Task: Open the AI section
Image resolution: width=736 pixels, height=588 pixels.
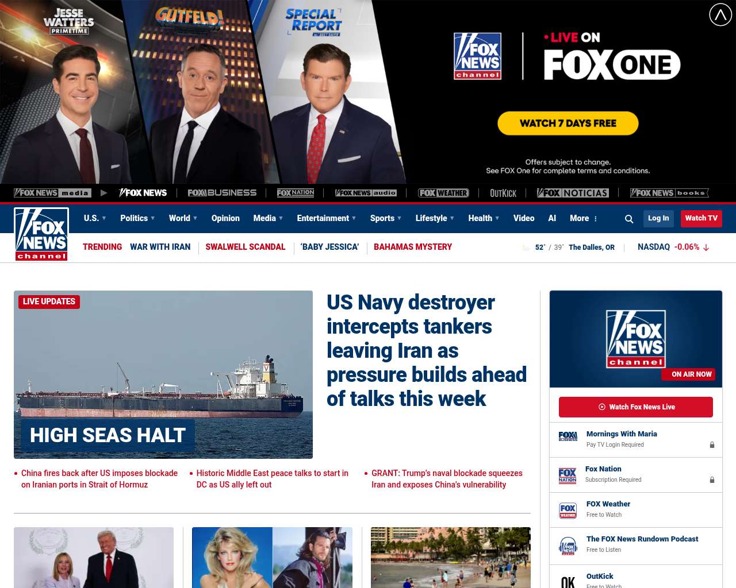Action: pyautogui.click(x=552, y=218)
